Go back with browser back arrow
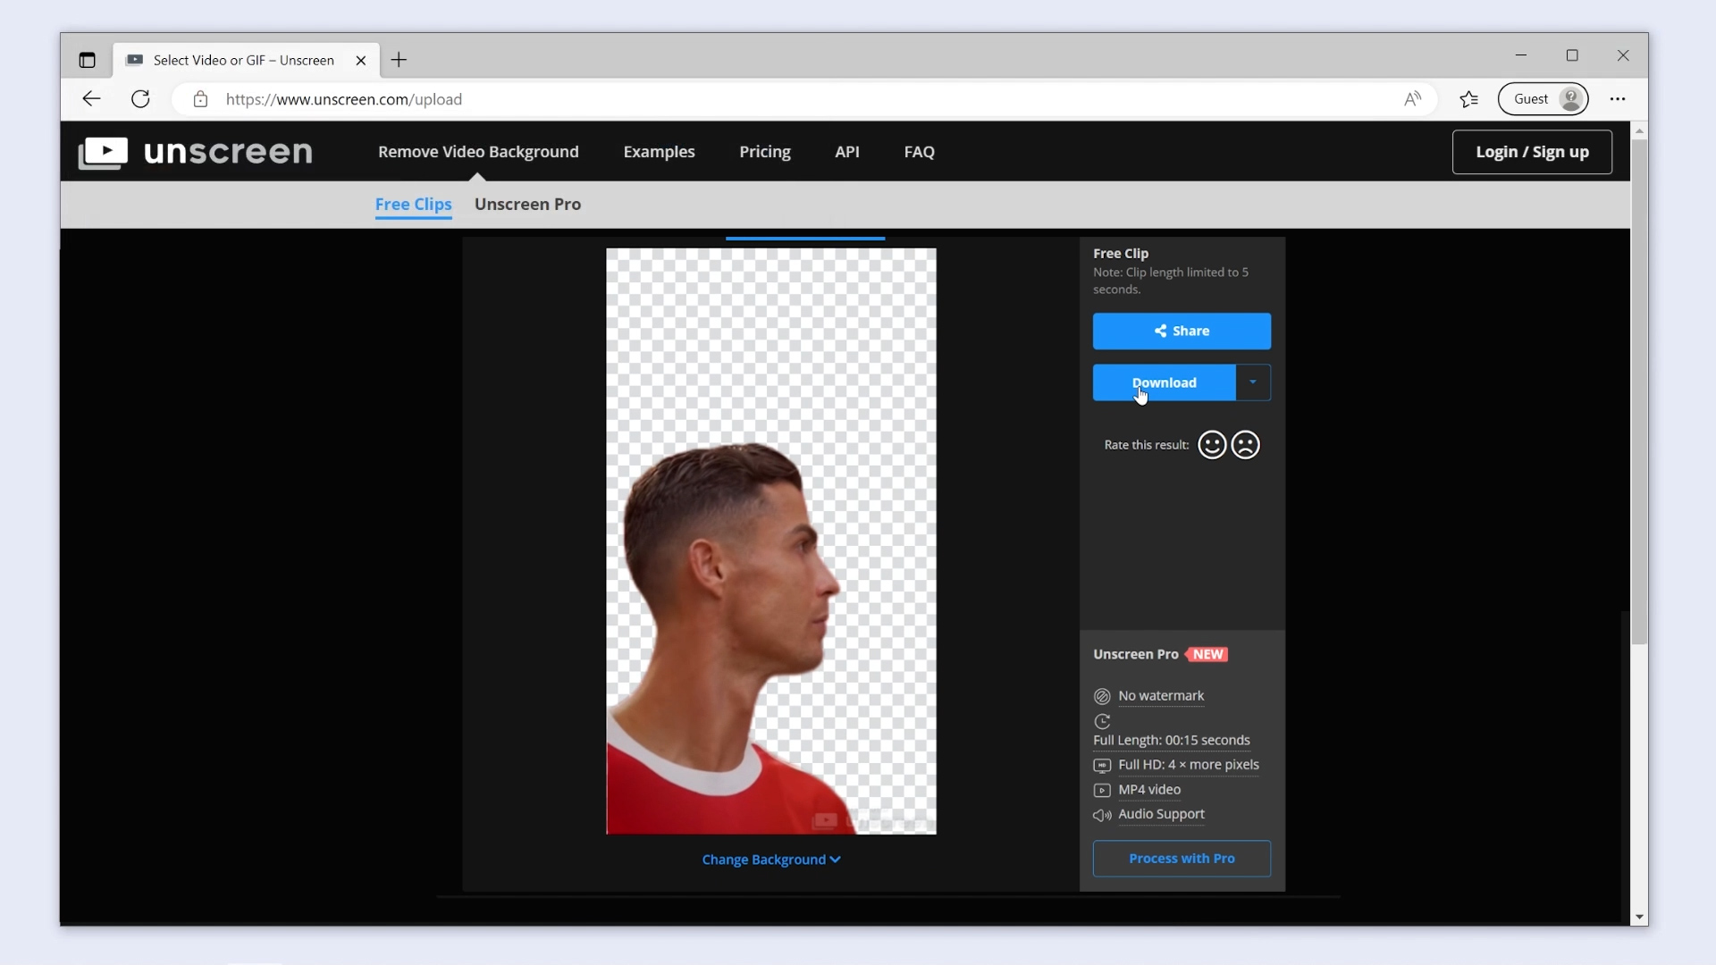The width and height of the screenshot is (1716, 965). tap(91, 99)
